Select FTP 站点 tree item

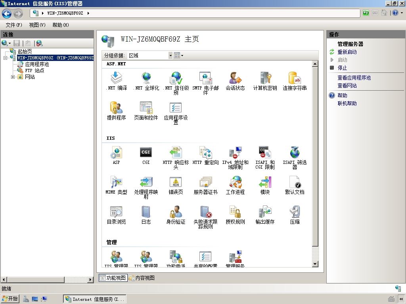pos(34,70)
